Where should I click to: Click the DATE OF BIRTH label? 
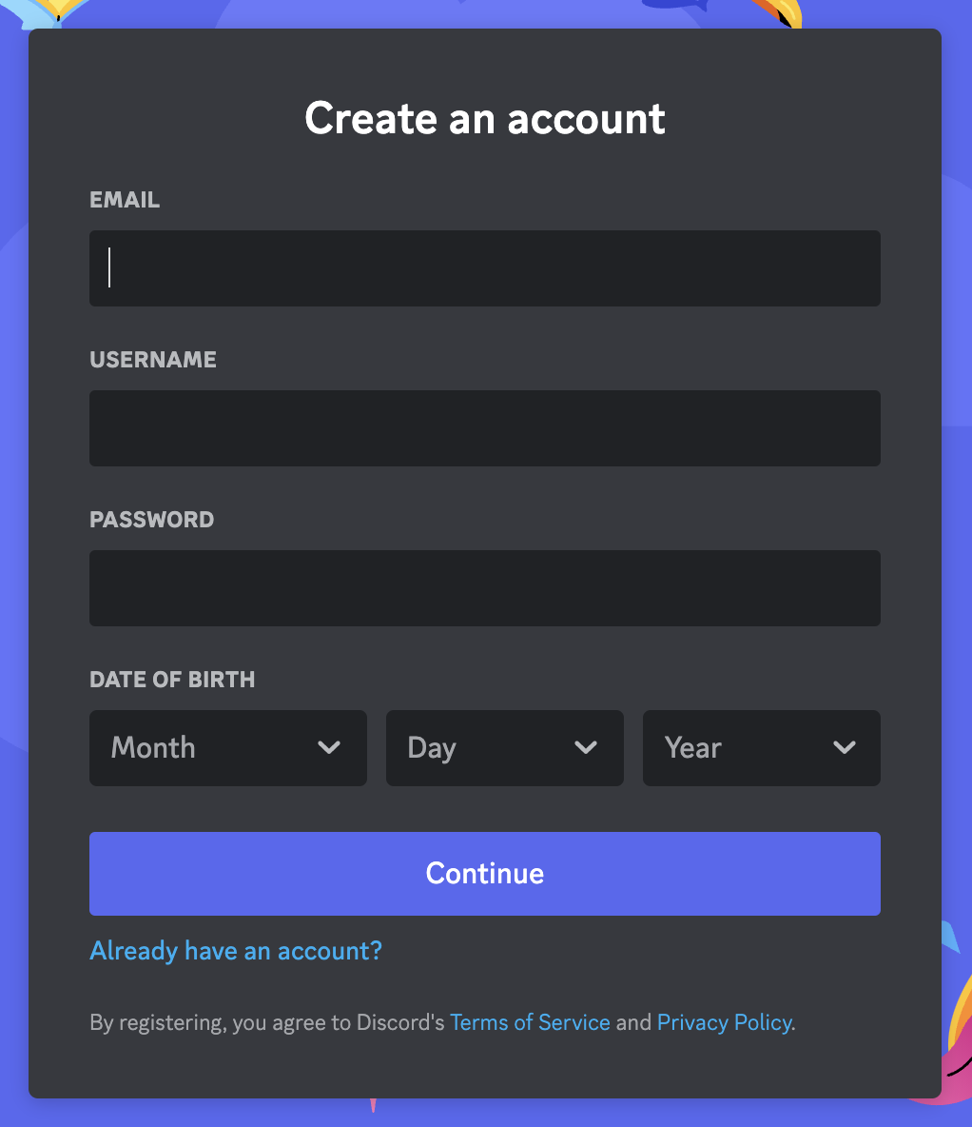[172, 680]
